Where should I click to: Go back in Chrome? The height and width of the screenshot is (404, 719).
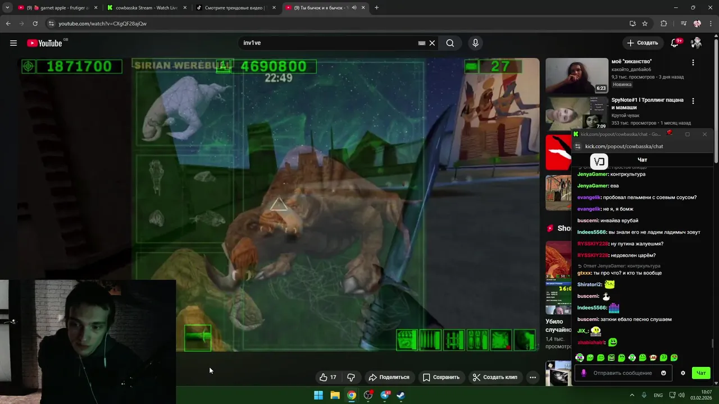(8, 24)
